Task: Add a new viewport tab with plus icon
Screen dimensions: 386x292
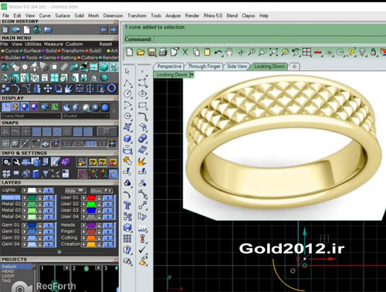Action: coord(295,66)
